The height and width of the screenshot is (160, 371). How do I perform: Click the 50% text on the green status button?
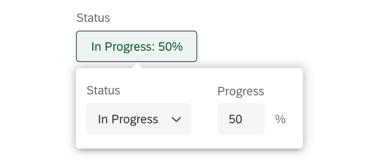pyautogui.click(x=171, y=46)
